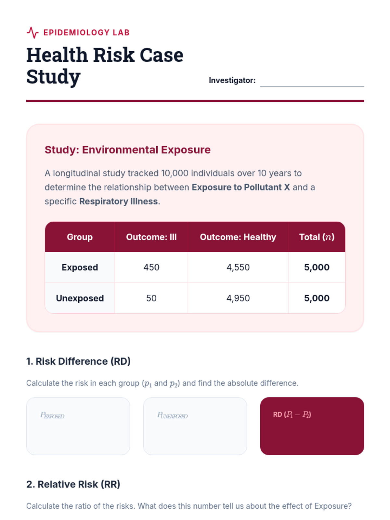Click the 4,950 healthy unexposed cell

click(238, 298)
